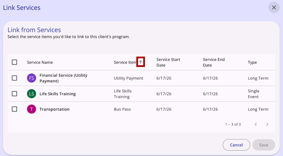The height and width of the screenshot is (156, 283).
Task: Go to previous page of services
Action: click(256, 124)
